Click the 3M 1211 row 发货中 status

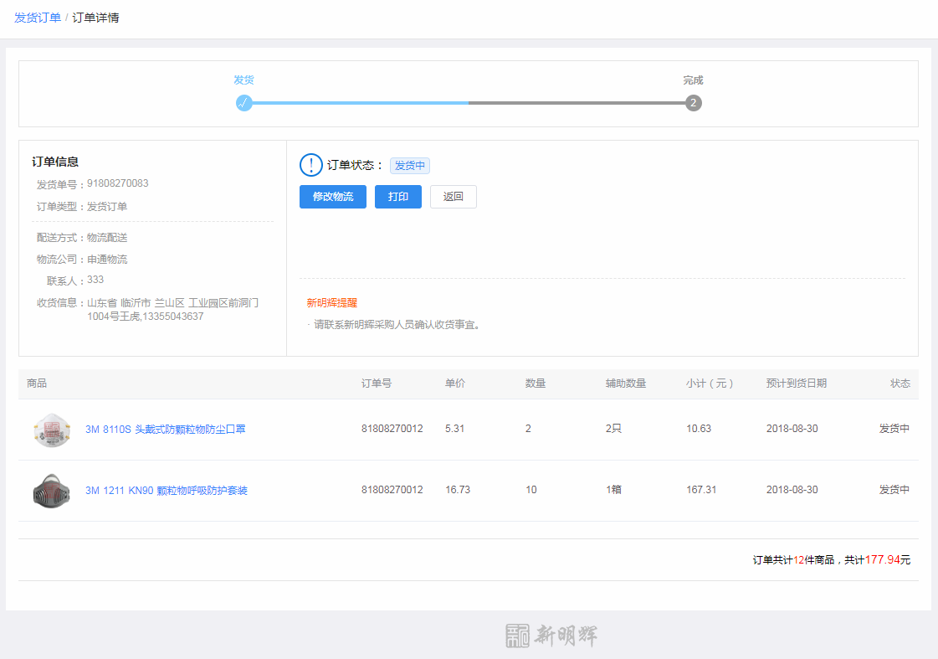894,490
